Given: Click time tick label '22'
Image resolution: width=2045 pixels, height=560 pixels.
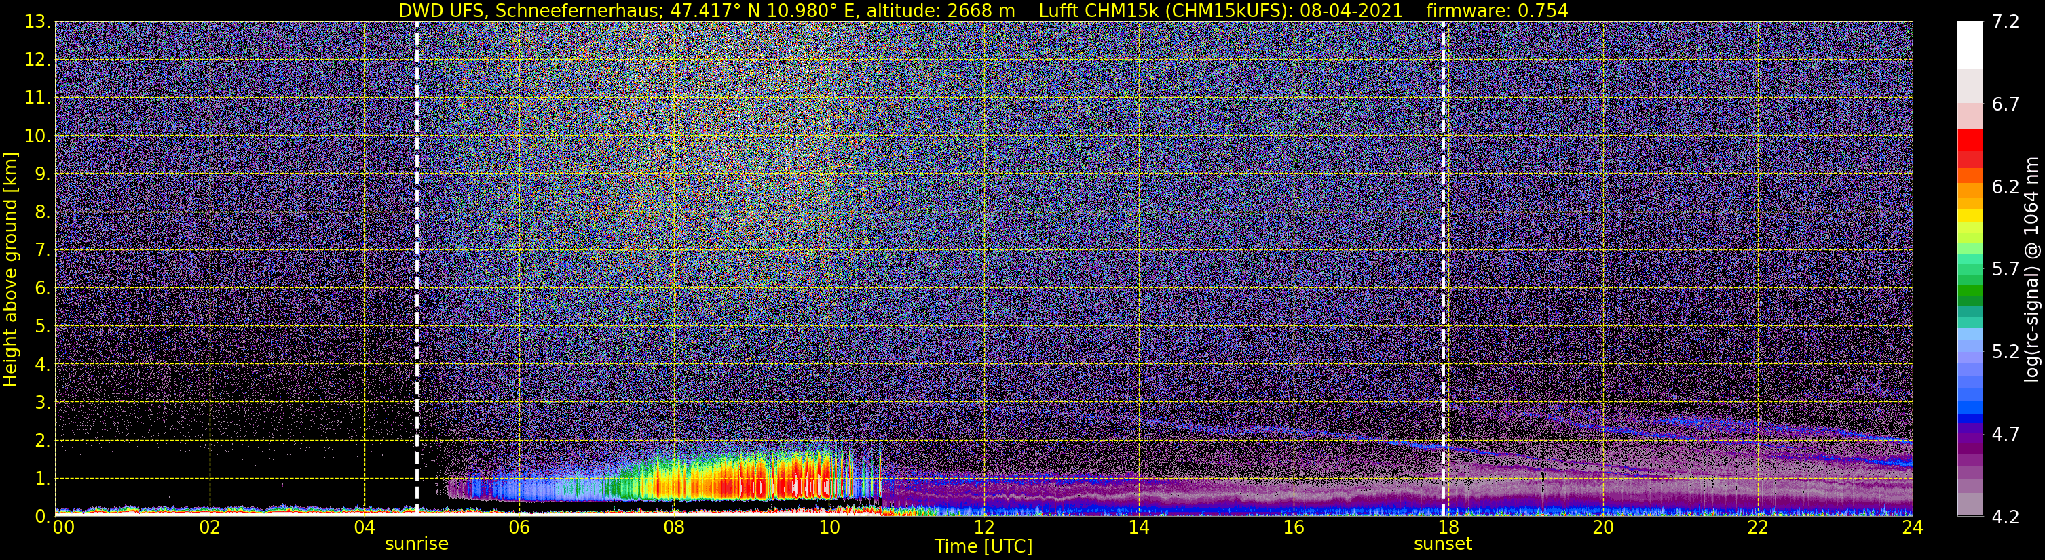Looking at the screenshot, I should [1758, 527].
